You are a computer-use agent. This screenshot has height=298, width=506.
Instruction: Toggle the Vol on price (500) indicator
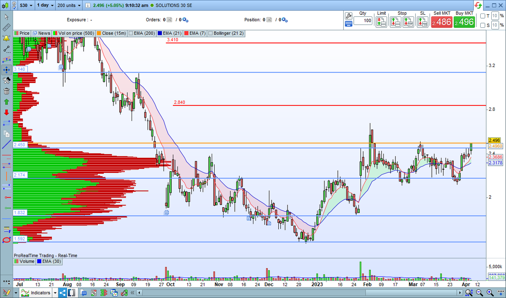[74, 33]
